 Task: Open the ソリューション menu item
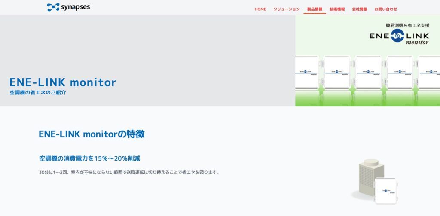pyautogui.click(x=287, y=9)
